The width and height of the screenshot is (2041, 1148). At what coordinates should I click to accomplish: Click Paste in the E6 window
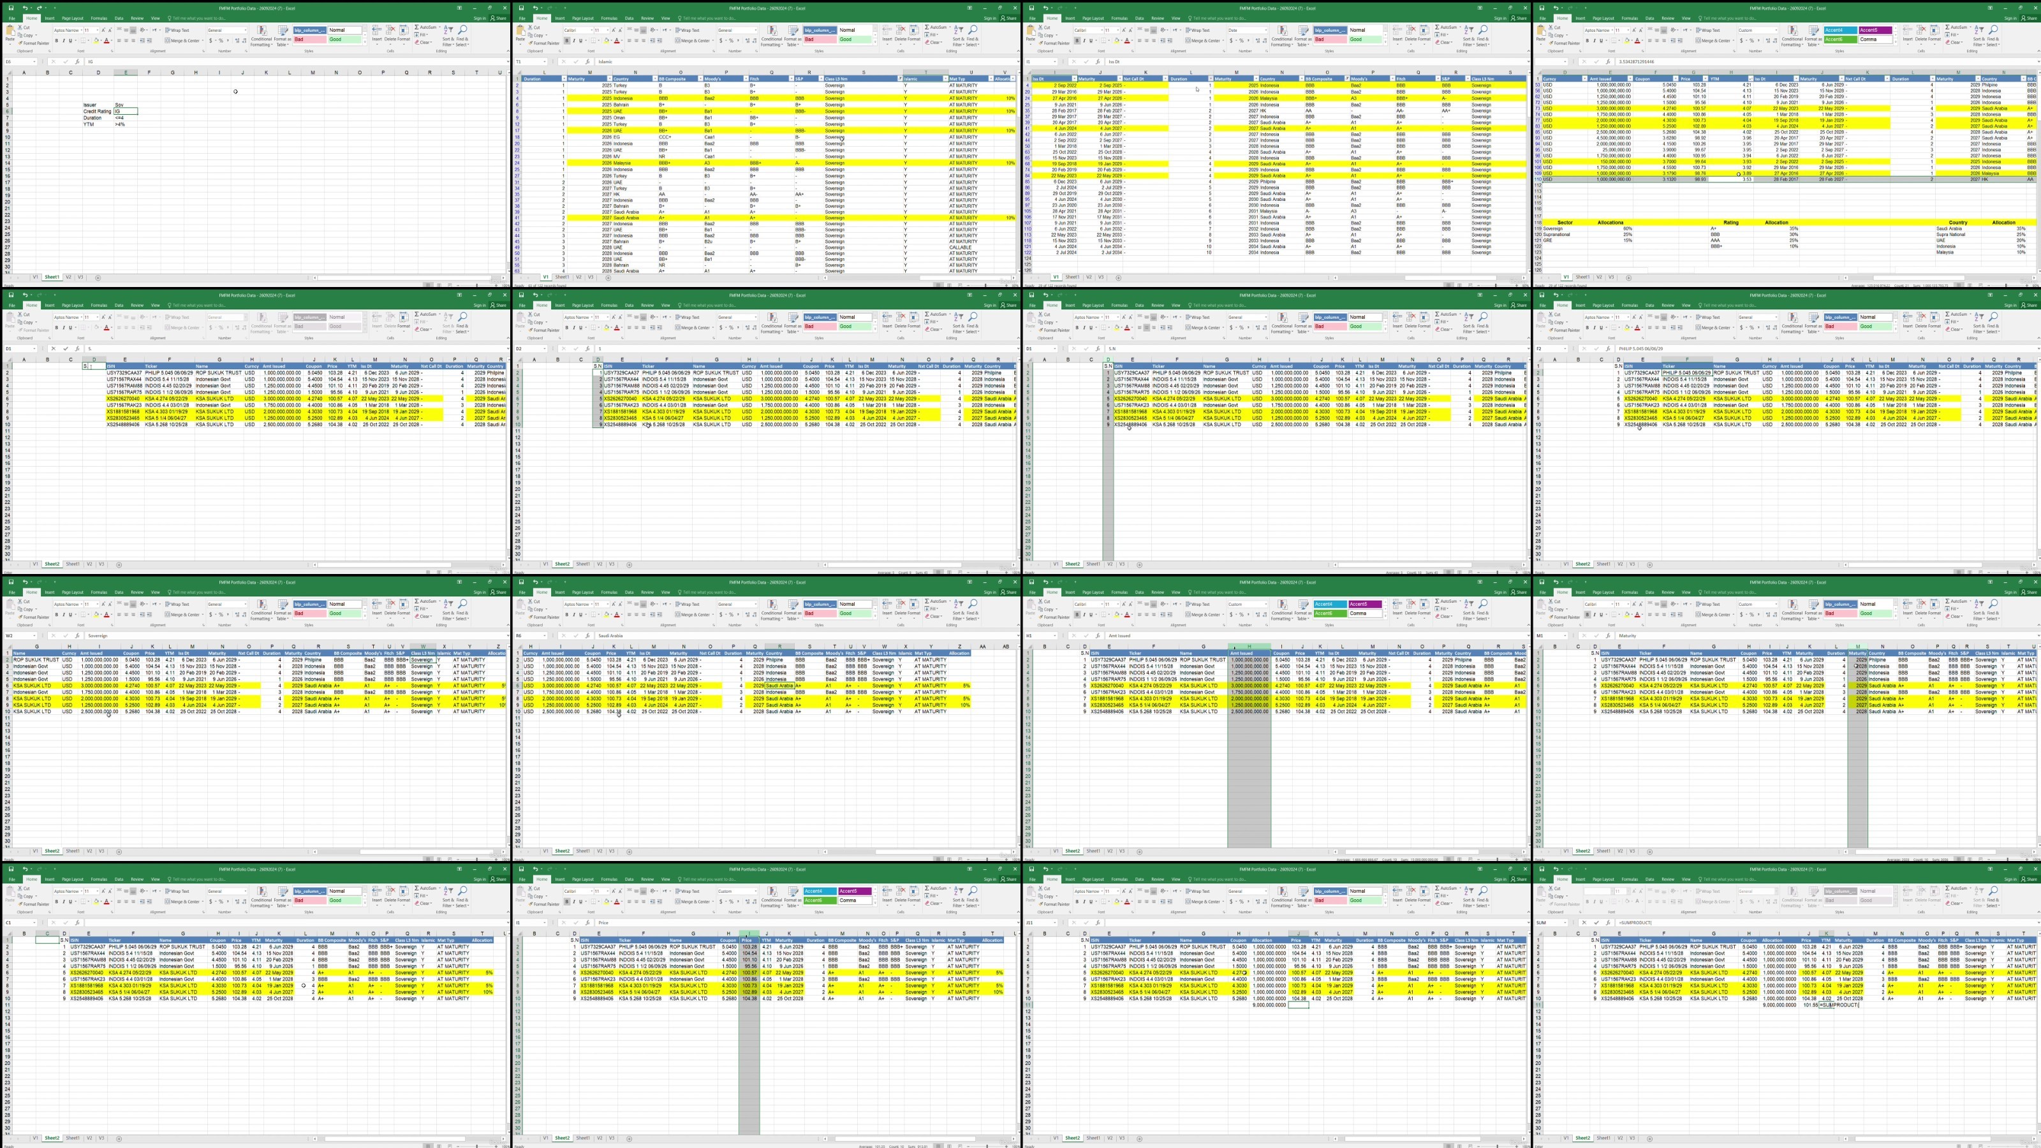10,36
